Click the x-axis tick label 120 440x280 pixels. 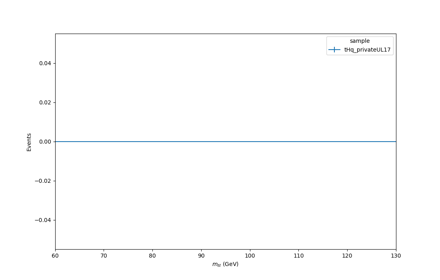click(347, 256)
